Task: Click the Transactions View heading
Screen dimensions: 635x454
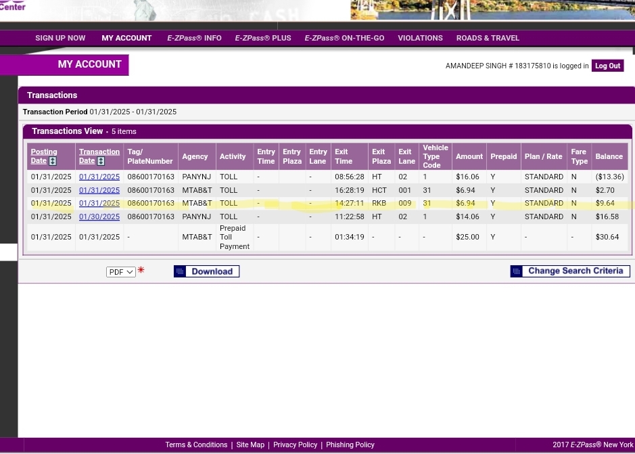Action: (x=67, y=131)
